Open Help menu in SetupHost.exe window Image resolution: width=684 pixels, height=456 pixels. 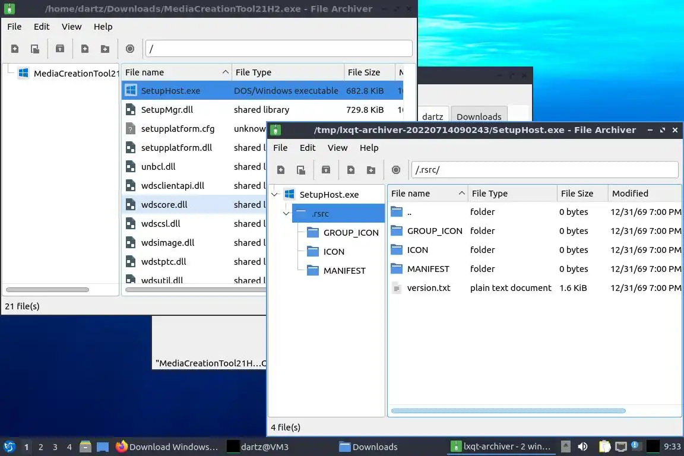click(x=369, y=148)
